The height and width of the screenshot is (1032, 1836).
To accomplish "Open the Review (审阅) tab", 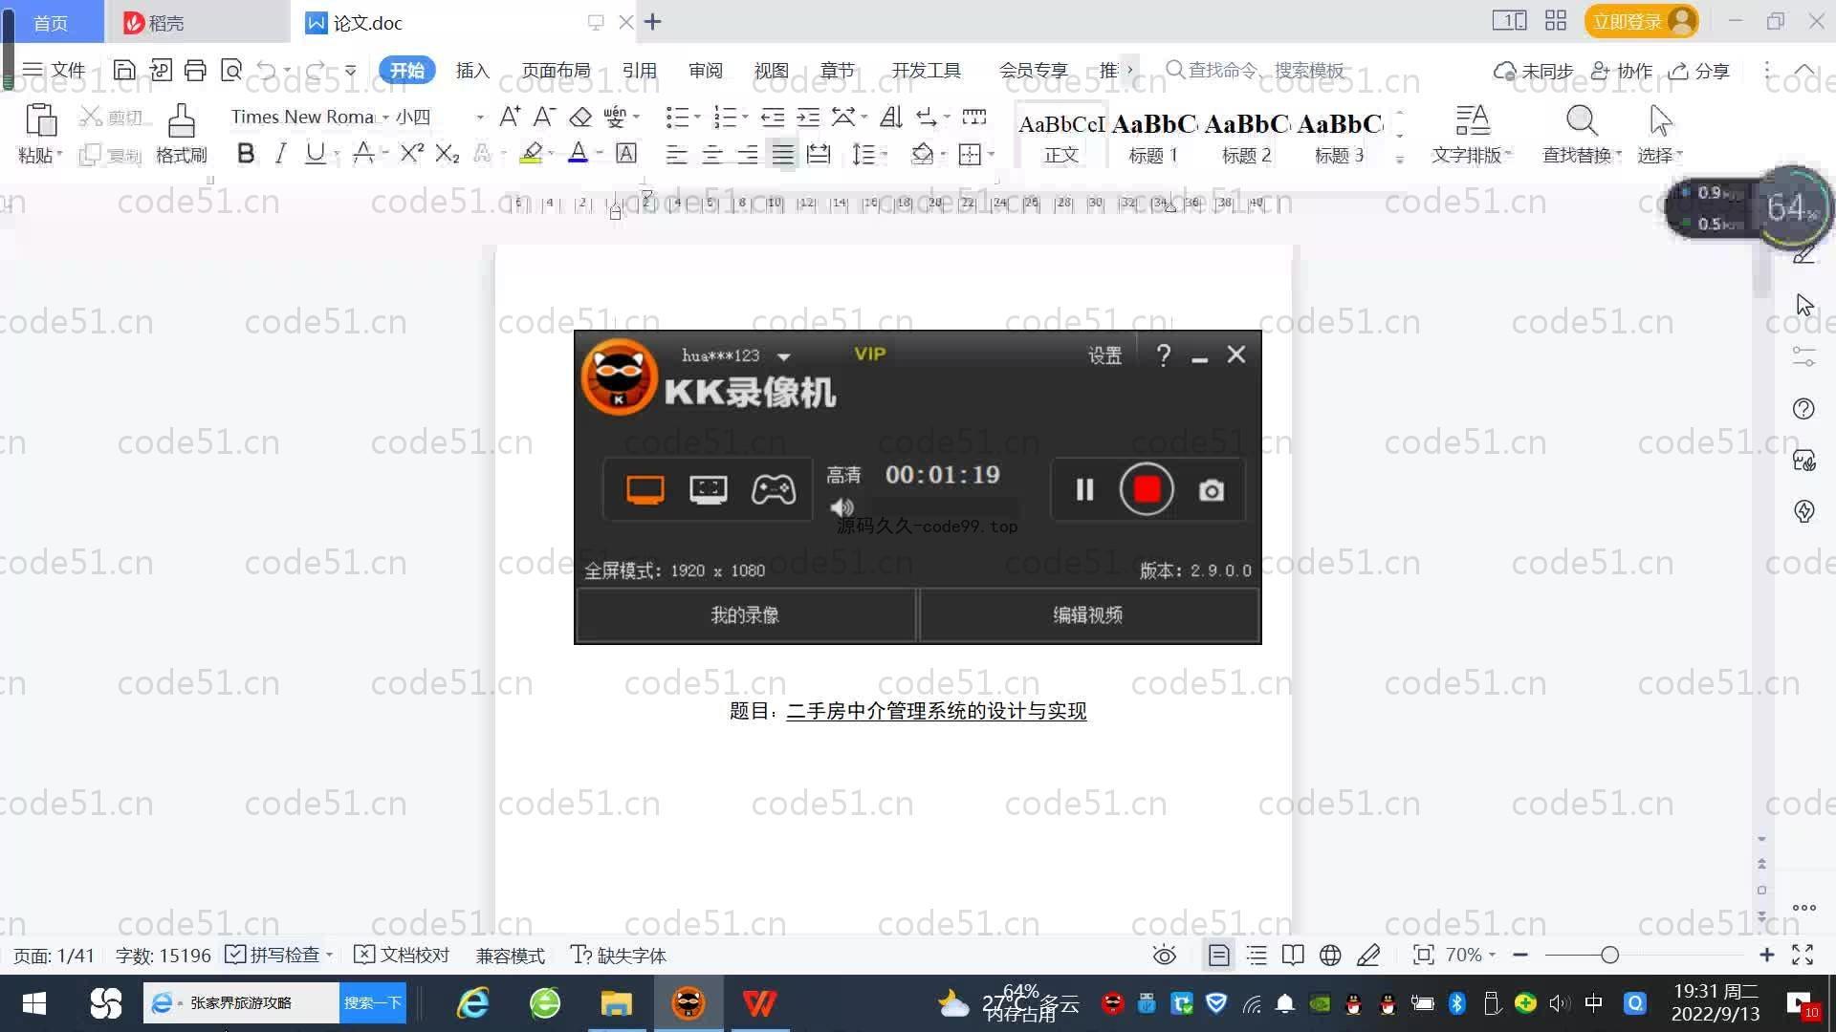I will (x=706, y=71).
